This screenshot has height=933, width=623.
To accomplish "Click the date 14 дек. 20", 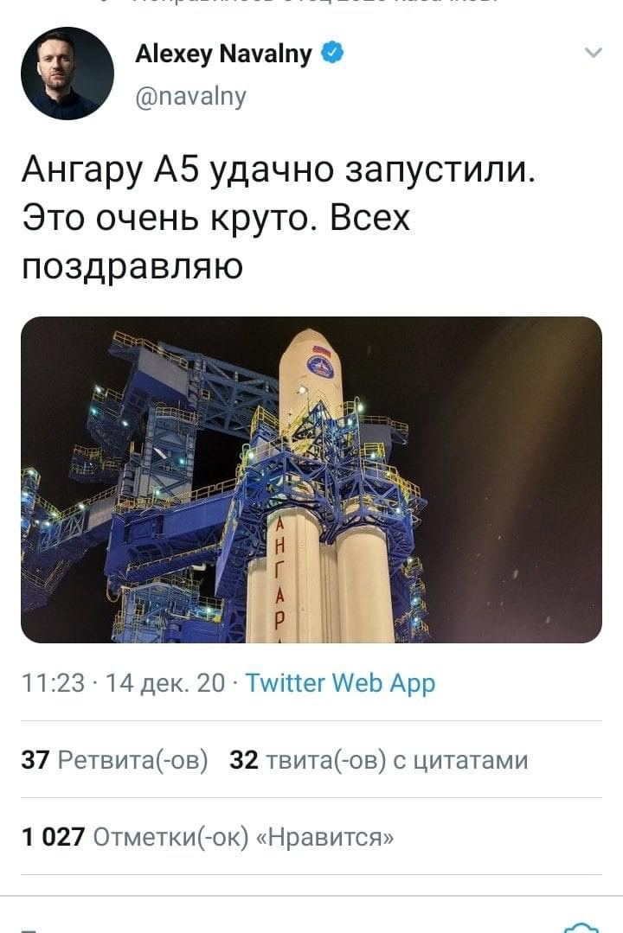I will coord(165,683).
